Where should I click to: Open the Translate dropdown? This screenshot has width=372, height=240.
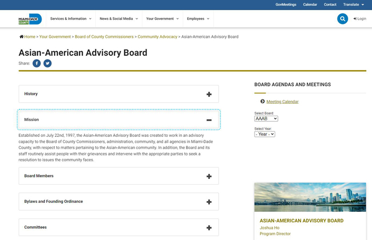tap(353, 4)
